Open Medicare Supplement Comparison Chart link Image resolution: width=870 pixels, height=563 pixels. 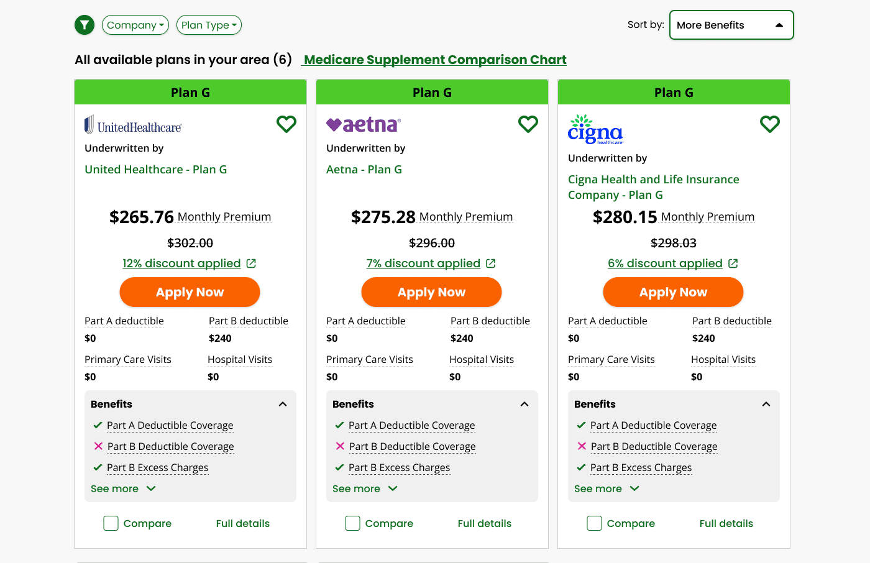[x=435, y=60]
